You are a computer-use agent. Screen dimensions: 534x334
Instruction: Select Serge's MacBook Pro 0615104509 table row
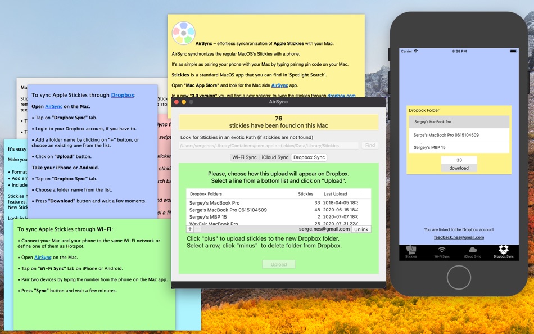[278, 210]
